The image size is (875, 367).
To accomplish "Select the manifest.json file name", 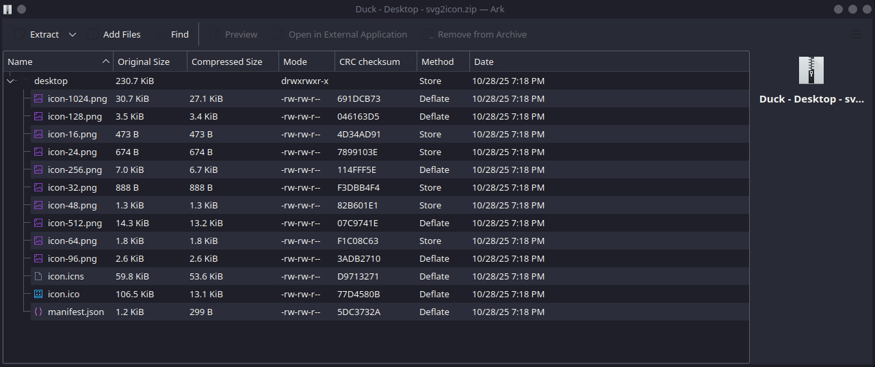I will point(76,312).
